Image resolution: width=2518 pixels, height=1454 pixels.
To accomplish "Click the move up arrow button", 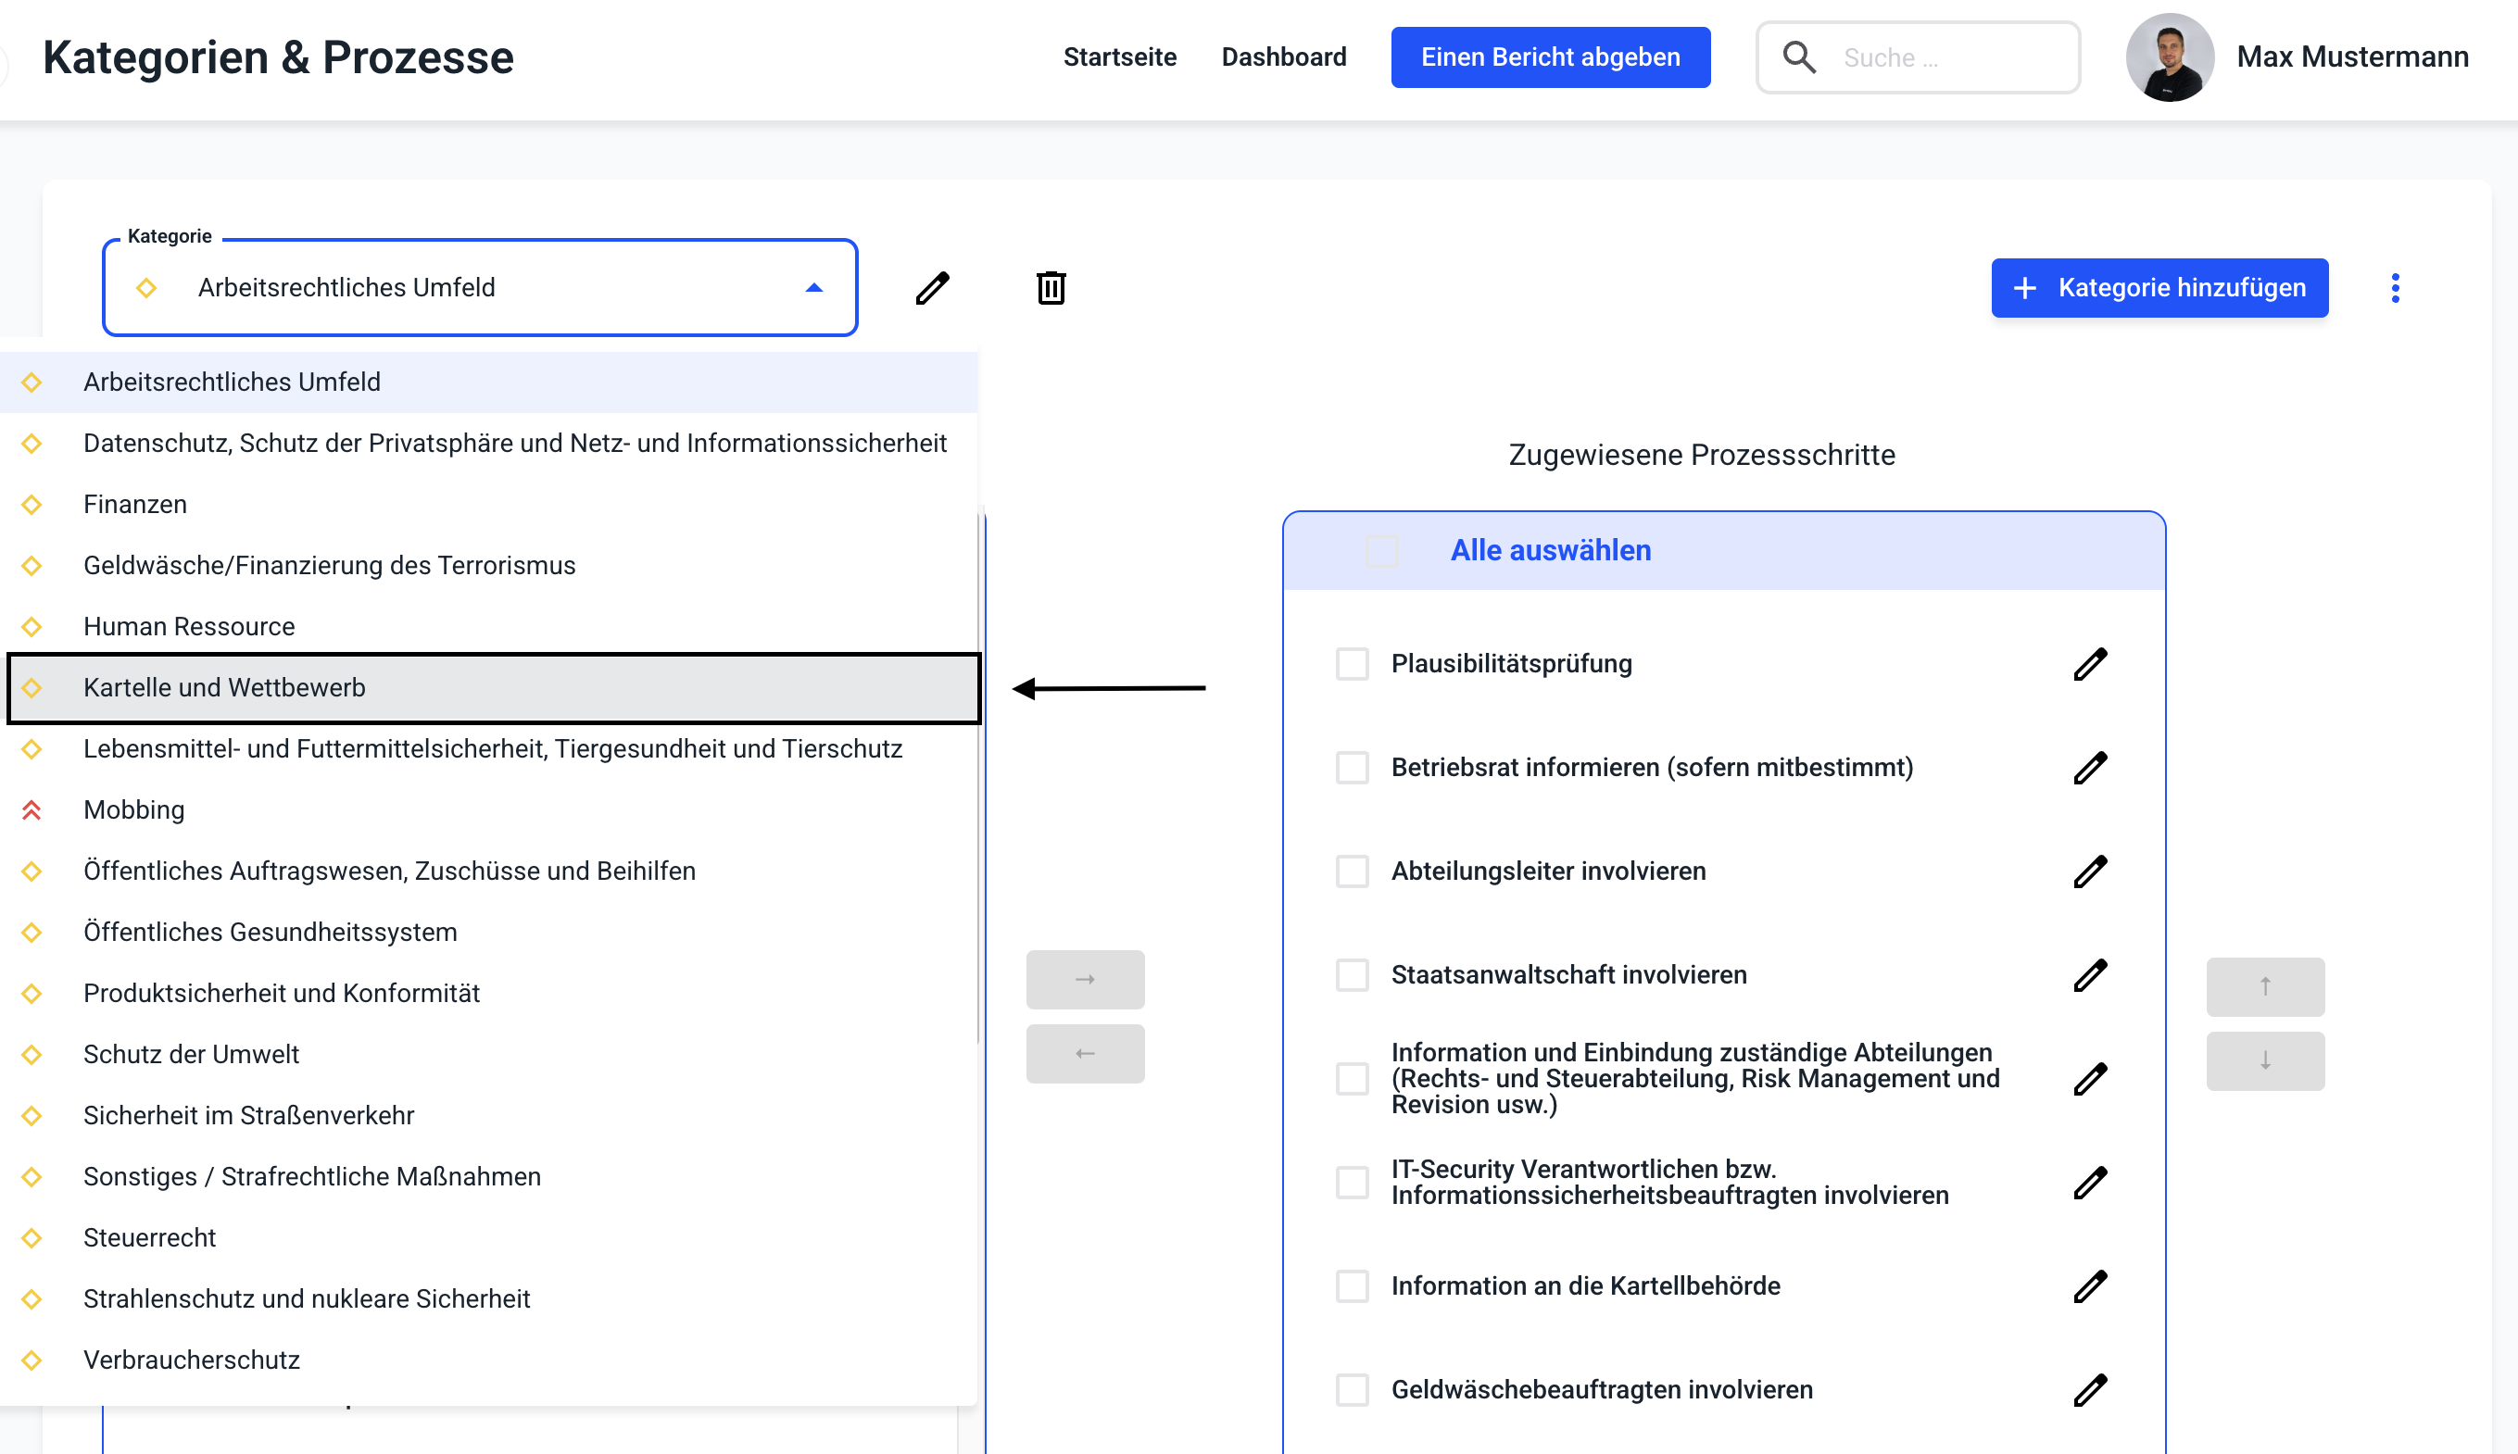I will pyautogui.click(x=2264, y=986).
